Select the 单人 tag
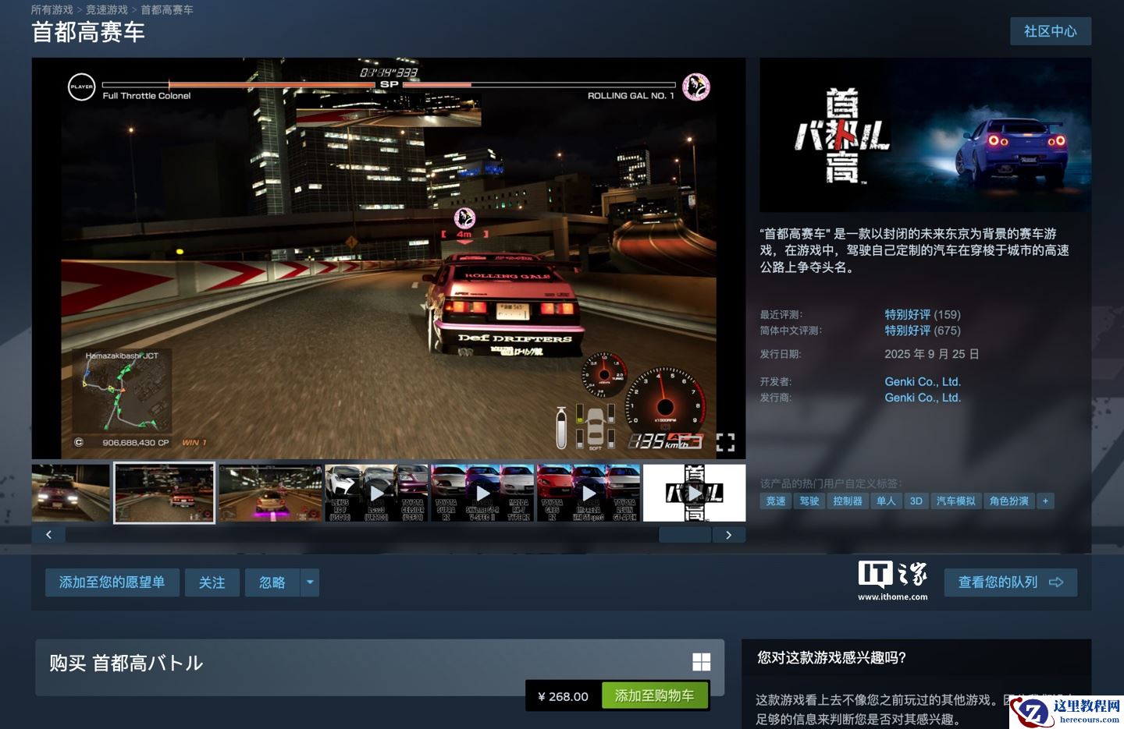Viewport: 1124px width, 729px height. (x=886, y=501)
